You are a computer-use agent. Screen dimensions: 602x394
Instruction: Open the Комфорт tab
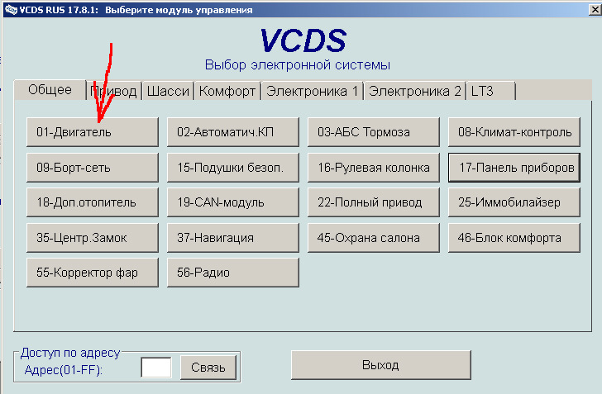point(227,92)
